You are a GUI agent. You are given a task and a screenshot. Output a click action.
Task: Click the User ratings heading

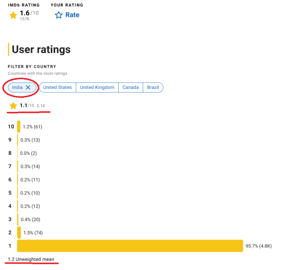(41, 49)
